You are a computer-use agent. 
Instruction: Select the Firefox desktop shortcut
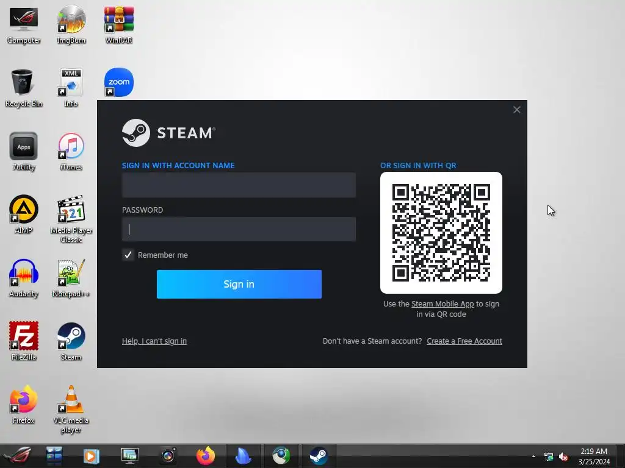coord(24,405)
